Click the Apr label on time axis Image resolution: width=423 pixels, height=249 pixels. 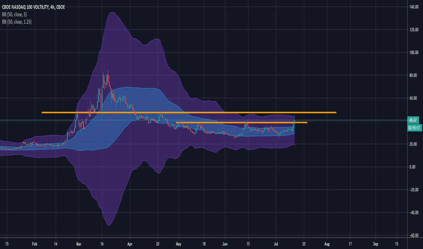130,244
